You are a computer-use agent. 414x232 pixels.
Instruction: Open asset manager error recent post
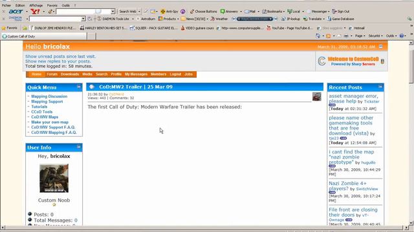[353, 99]
